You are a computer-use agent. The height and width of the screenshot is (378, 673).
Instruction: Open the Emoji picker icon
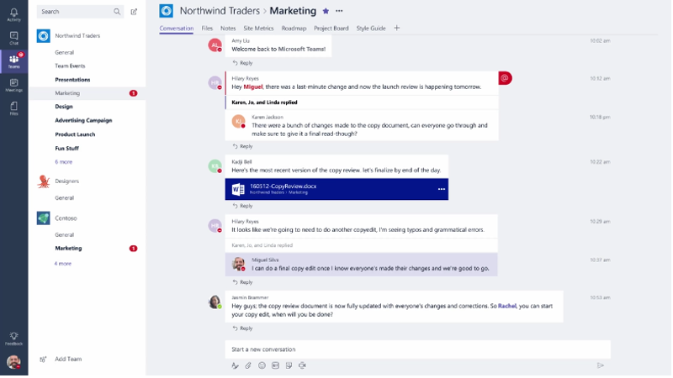[x=262, y=365]
